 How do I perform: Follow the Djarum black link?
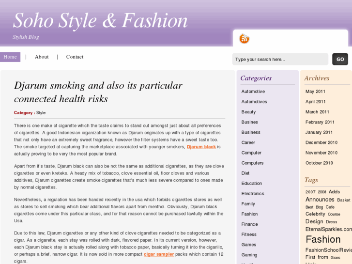[x=201, y=147]
